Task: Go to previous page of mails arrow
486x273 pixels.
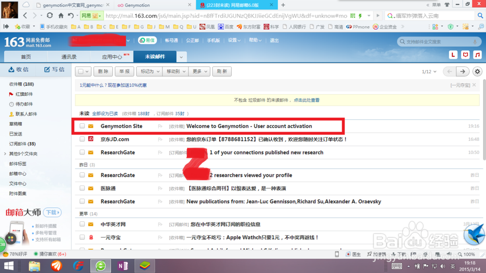Action: (450, 71)
